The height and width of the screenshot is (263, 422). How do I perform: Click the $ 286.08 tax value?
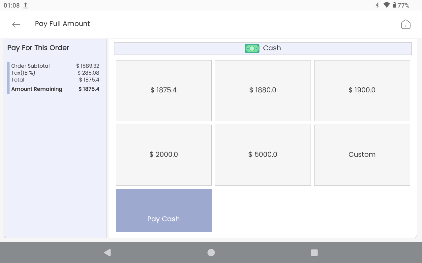(x=88, y=73)
